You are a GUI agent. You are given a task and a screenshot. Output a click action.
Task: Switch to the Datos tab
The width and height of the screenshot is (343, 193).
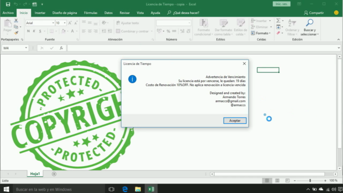click(x=108, y=13)
